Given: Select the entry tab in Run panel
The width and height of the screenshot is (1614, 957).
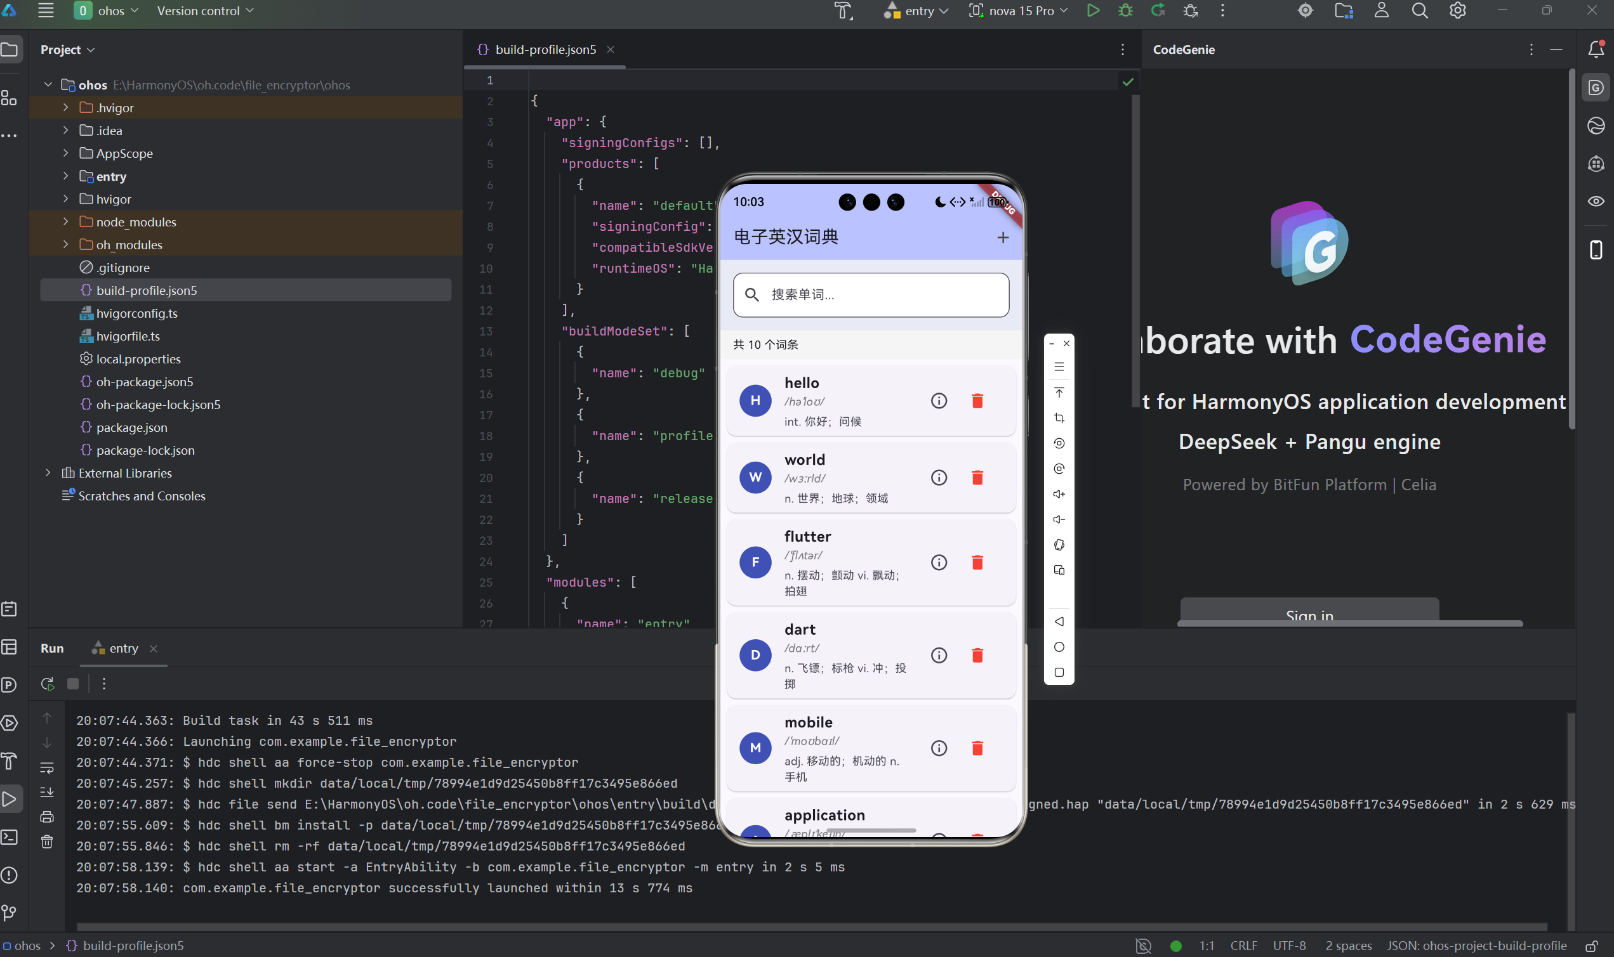Looking at the screenshot, I should 122,648.
